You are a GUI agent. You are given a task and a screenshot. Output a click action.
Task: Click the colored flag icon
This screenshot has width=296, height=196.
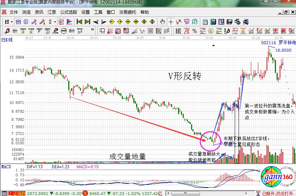(x=69, y=22)
